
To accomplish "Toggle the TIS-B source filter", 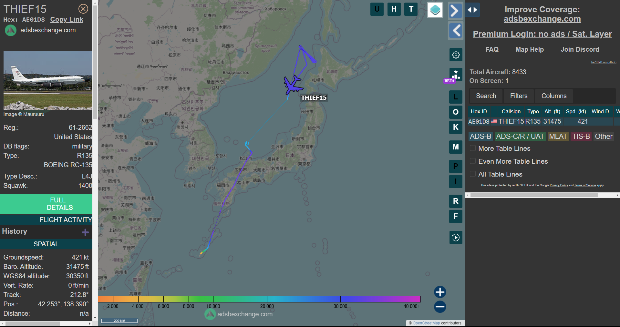I will (581, 137).
